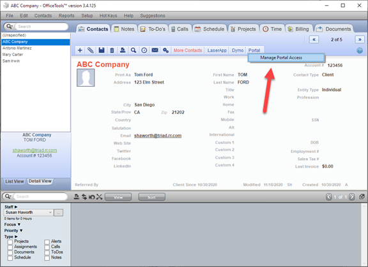Toggle the Alerts checkbox
The width and height of the screenshot is (368, 267).
47,242
